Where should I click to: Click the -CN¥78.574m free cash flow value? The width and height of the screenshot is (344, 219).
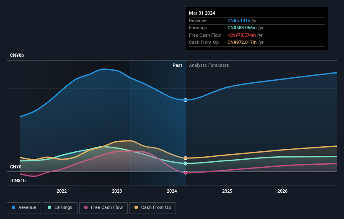click(241, 35)
